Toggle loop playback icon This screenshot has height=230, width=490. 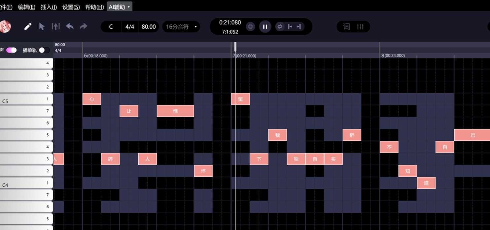click(280, 27)
